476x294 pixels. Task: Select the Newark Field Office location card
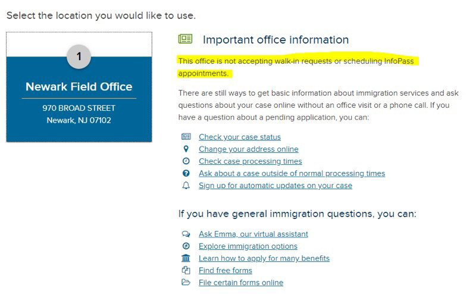pyautogui.click(x=79, y=87)
